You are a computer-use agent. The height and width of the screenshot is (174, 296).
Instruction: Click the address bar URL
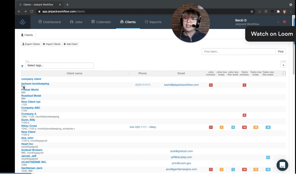point(63,12)
